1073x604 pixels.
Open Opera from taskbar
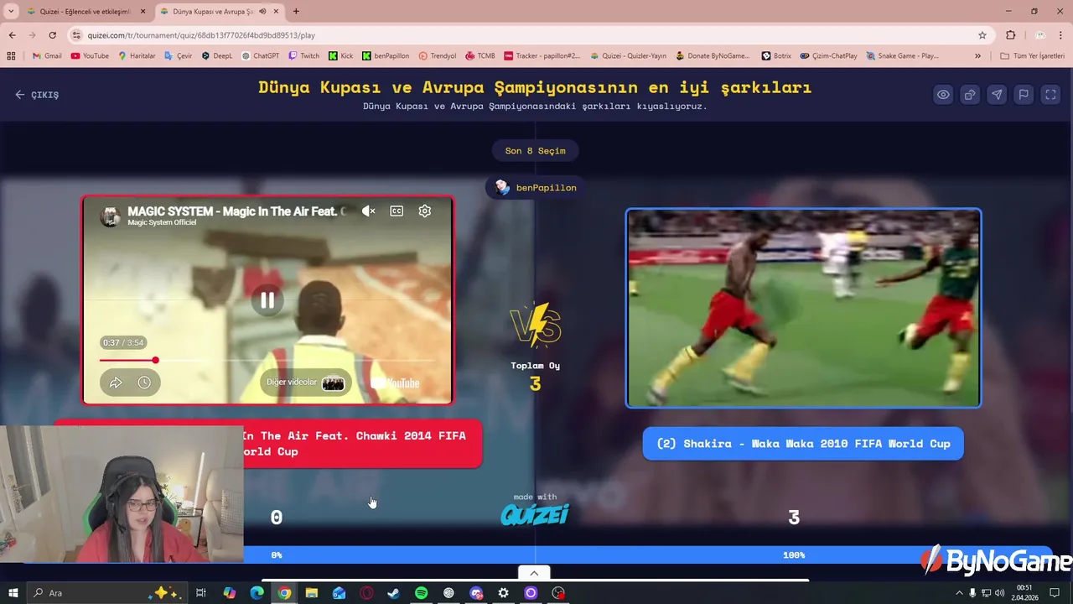(366, 593)
